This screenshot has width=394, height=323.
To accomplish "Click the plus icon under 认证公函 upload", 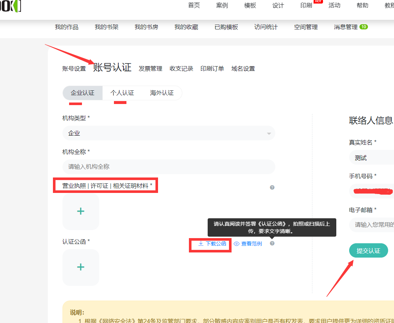I will (x=80, y=267).
